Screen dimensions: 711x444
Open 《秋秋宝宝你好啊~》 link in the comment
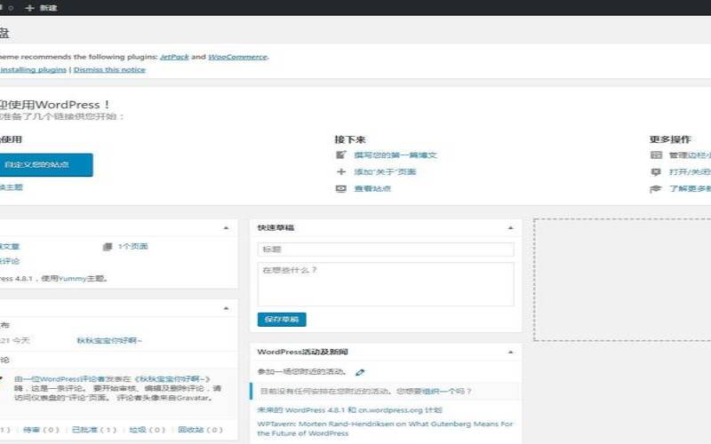pyautogui.click(x=172, y=379)
